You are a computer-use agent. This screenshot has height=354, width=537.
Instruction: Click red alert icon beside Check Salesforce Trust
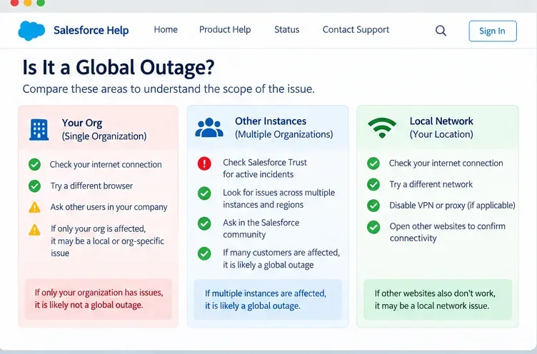pyautogui.click(x=204, y=163)
